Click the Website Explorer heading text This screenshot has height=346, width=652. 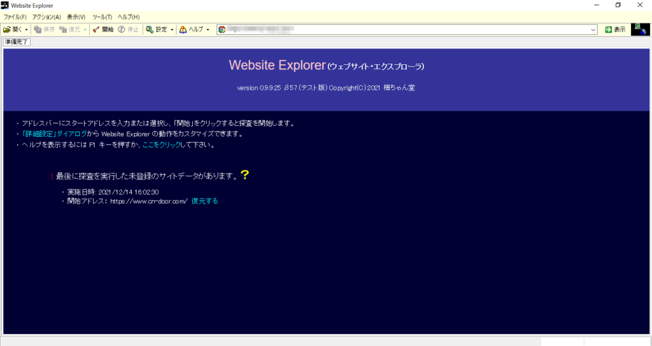pos(277,66)
